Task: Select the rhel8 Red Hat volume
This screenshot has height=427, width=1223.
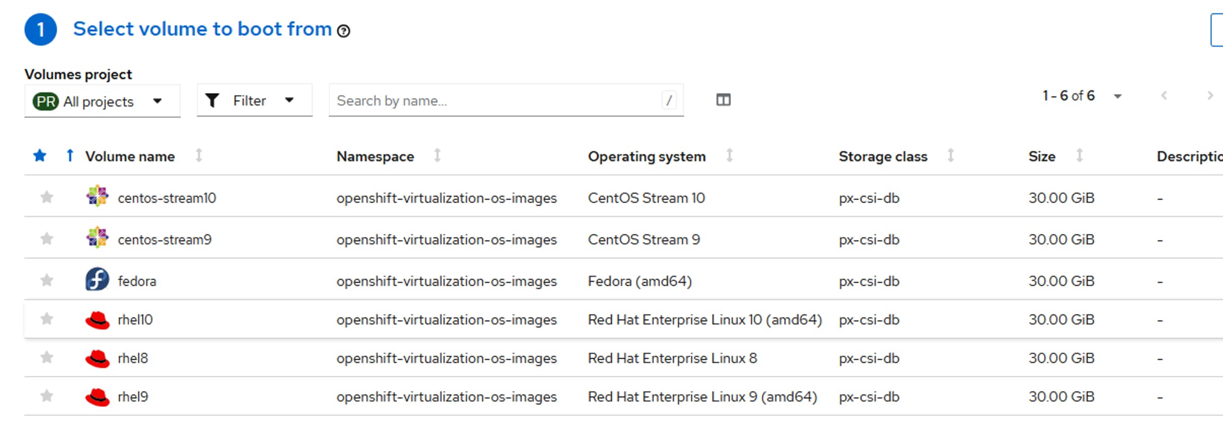Action: 133,358
